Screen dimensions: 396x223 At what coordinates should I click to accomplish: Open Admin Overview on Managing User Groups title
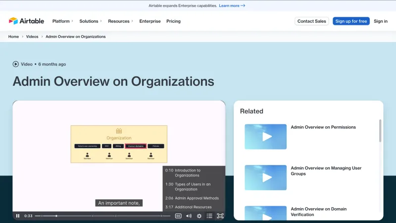326,171
